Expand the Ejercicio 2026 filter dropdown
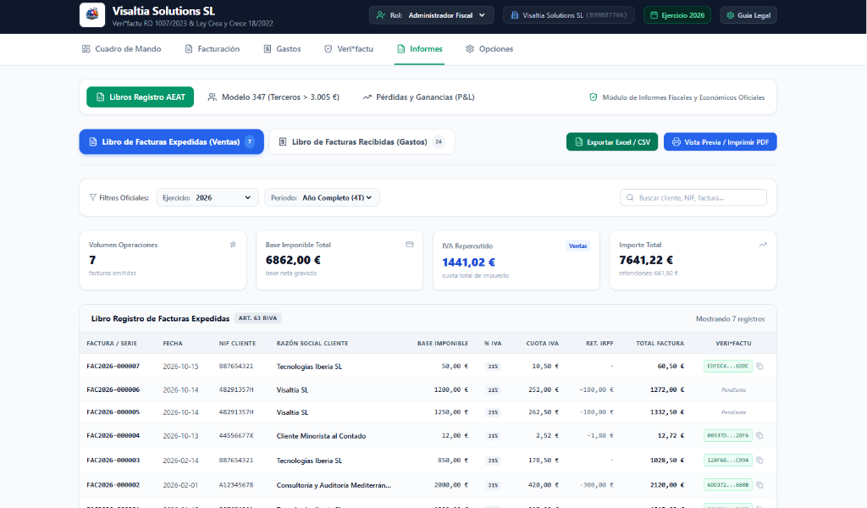867x508 pixels. tap(207, 197)
